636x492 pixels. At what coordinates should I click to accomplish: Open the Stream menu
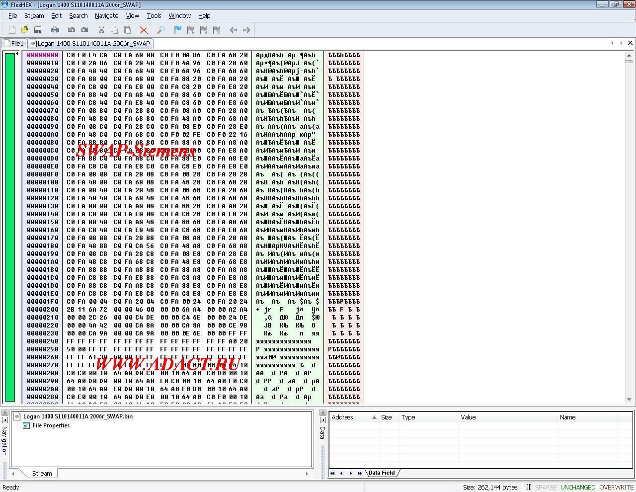[34, 16]
